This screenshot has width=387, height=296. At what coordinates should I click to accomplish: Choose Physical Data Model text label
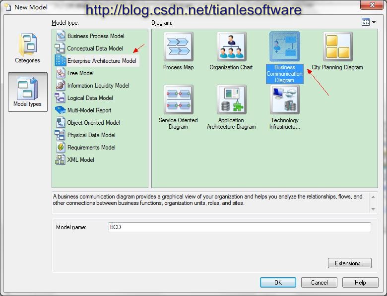coord(91,135)
